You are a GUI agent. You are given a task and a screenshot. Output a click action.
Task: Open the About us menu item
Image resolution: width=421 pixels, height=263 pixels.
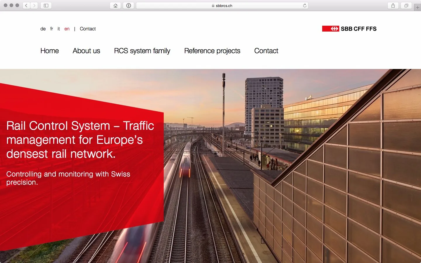click(x=86, y=51)
